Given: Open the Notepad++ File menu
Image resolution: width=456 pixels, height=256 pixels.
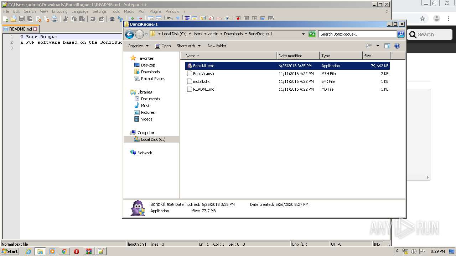Looking at the screenshot, I should tap(6, 11).
